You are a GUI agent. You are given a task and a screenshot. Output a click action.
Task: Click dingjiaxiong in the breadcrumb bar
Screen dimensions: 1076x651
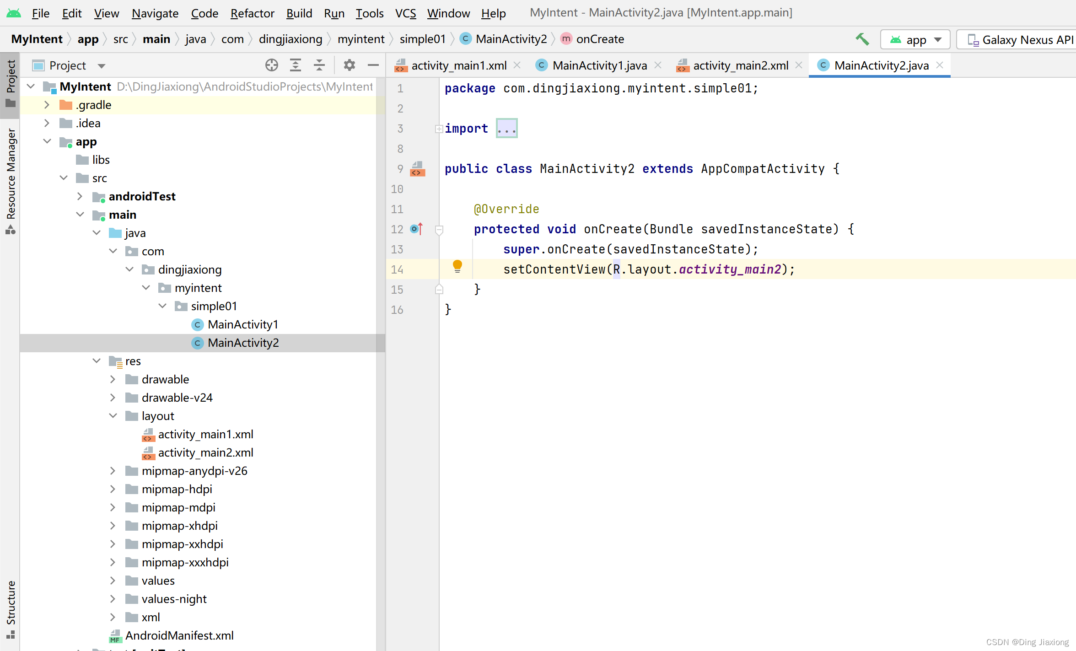291,39
